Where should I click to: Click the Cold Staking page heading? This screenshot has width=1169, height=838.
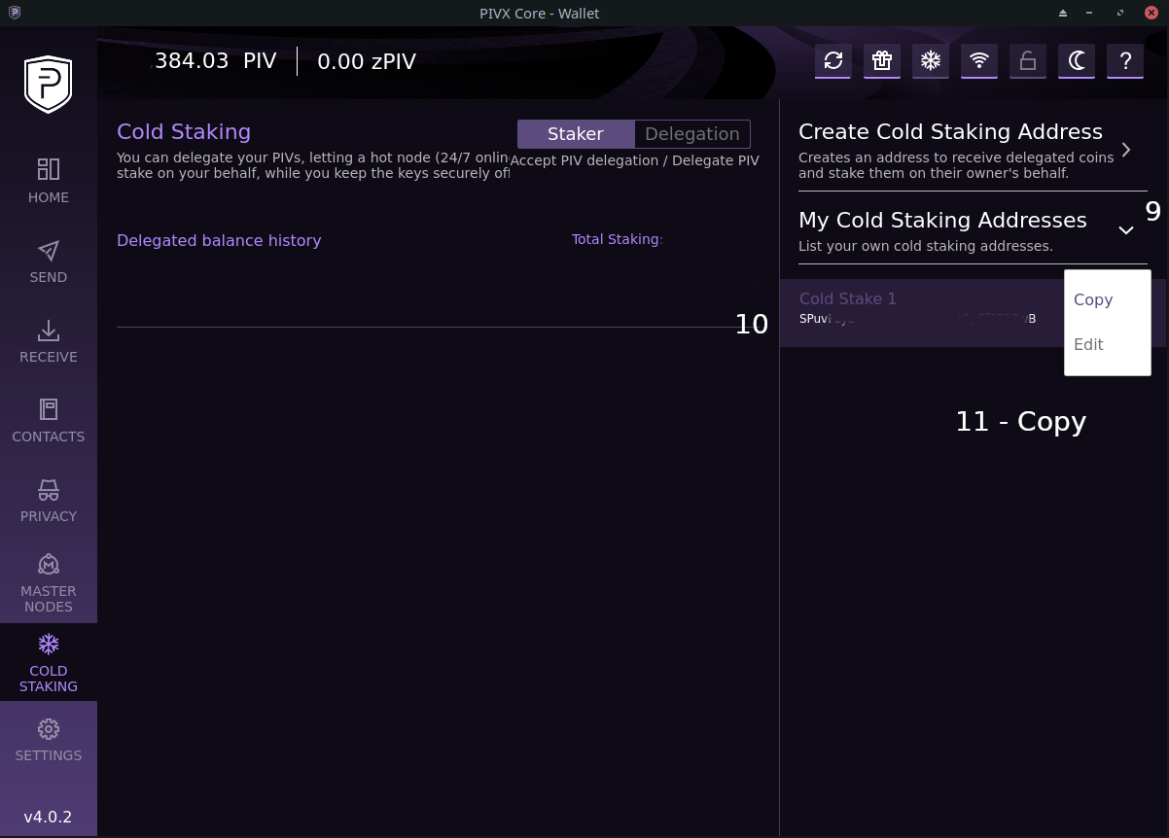click(184, 131)
